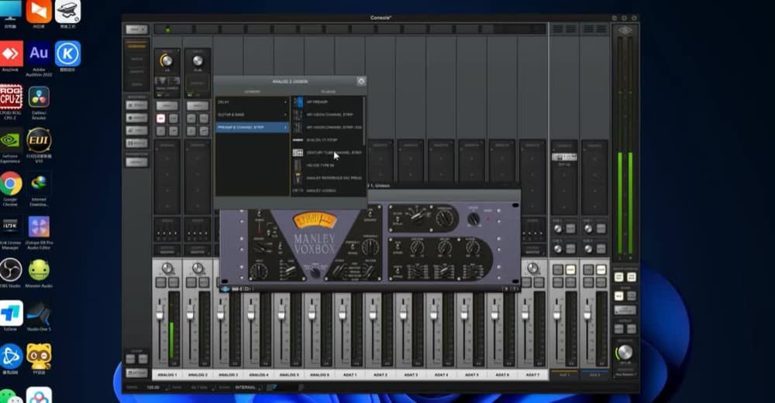Screen dimensions: 775x403
Task: Click the Voxbox input knob
Action: tap(257, 271)
